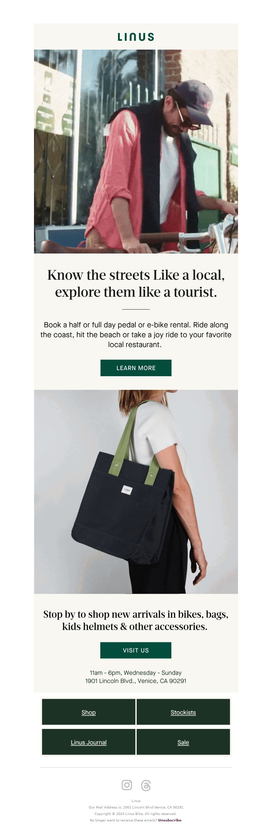Open the Stockists link
This screenshot has width=272, height=835.
click(183, 712)
